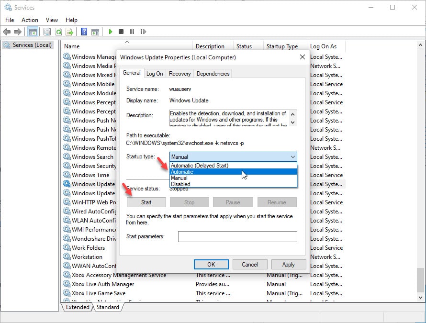This screenshot has width=426, height=323.
Task: Click the gear icon beside Xbox Live Auth Manager
Action: point(67,284)
